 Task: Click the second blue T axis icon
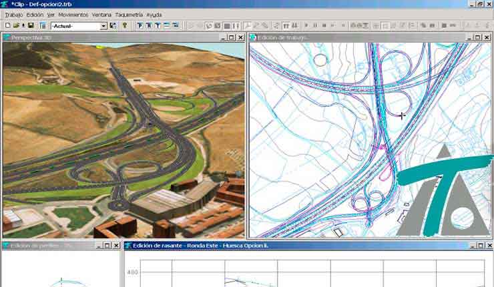pos(149,25)
